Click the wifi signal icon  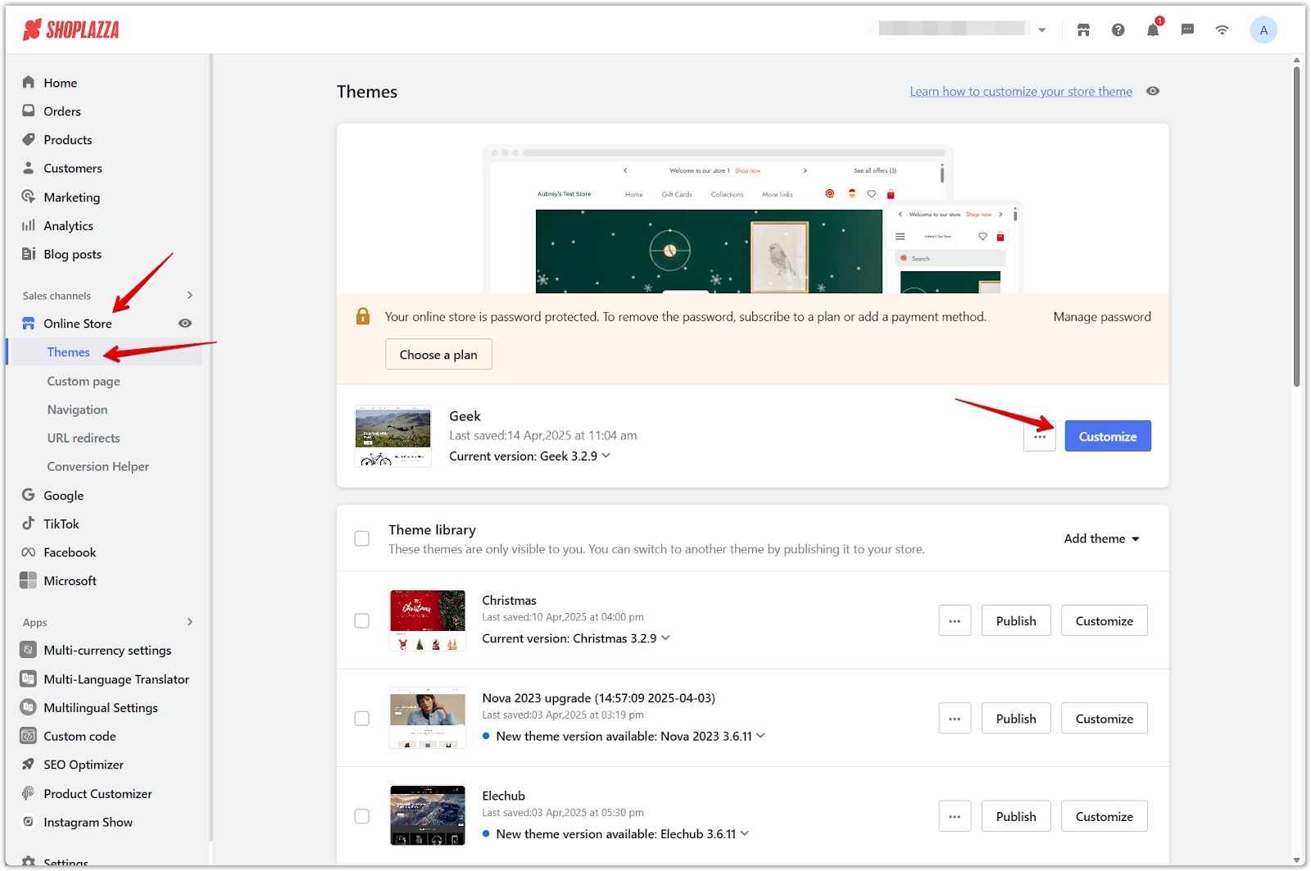point(1222,29)
